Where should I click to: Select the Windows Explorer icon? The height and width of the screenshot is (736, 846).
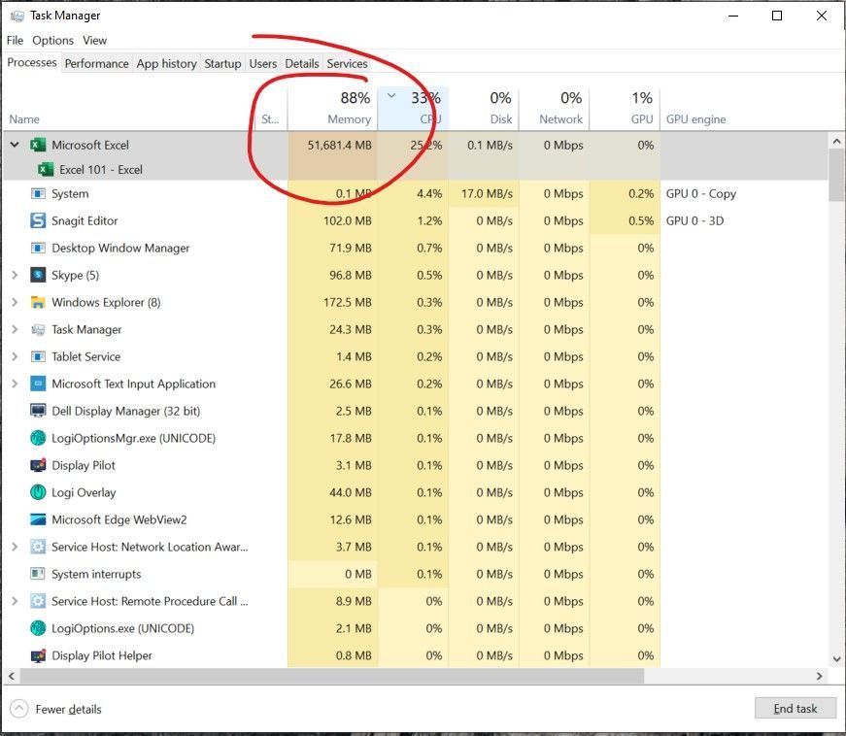point(36,302)
